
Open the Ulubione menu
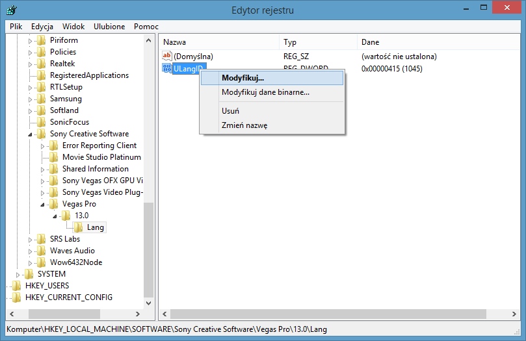[x=109, y=27]
